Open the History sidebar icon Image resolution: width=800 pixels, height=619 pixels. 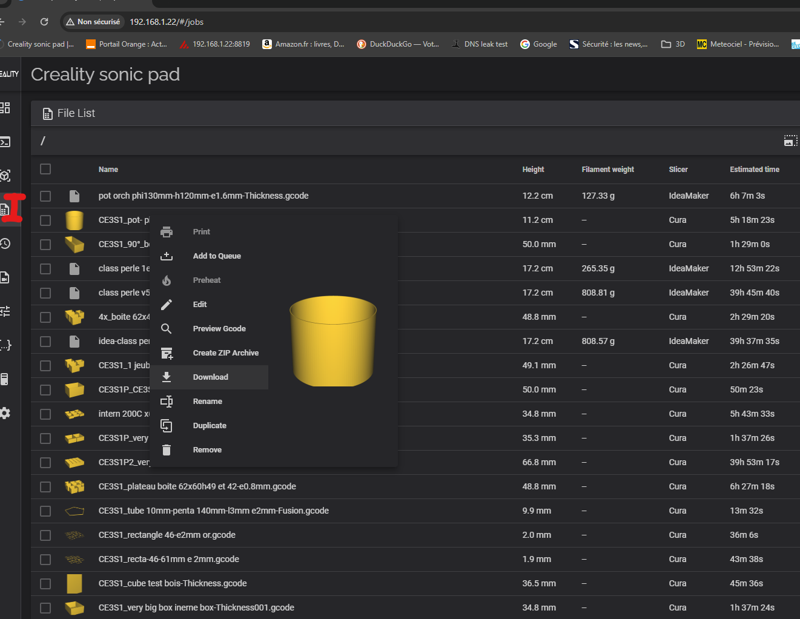tap(5, 243)
